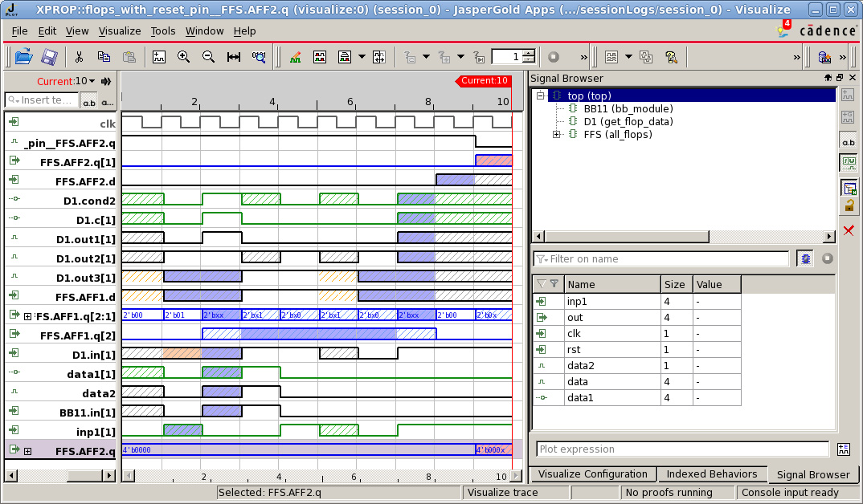Image resolution: width=863 pixels, height=504 pixels.
Task: Click the stacked chip modules toolbar icon
Action: (x=646, y=57)
